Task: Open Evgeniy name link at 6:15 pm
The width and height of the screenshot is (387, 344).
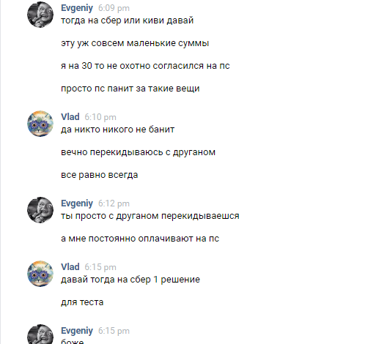Action: point(77,331)
